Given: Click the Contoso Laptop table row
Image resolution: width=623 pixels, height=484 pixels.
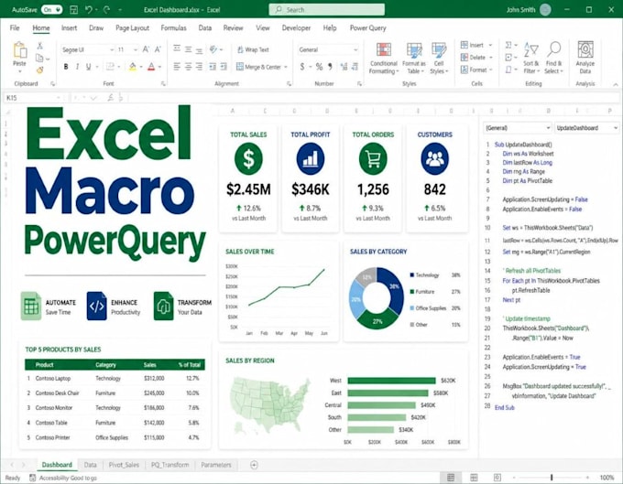Looking at the screenshot, I should [115, 379].
